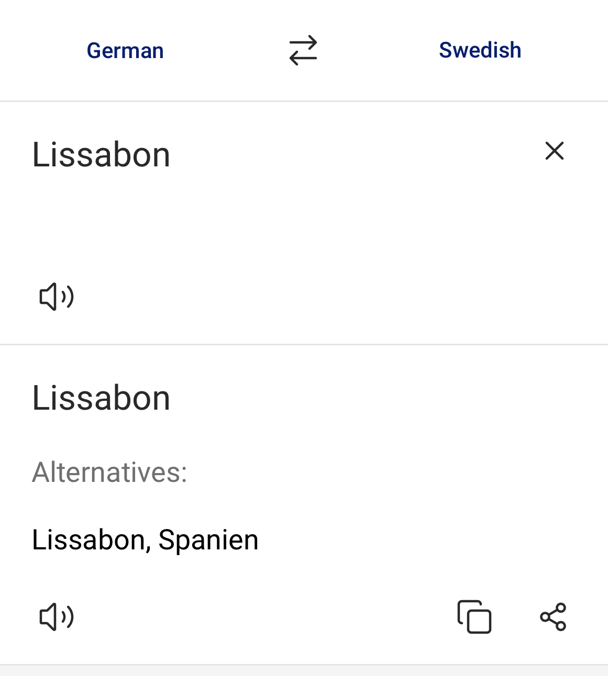The height and width of the screenshot is (676, 608).
Task: Choose alternative translation Lissabon, Spanien
Action: coord(145,539)
